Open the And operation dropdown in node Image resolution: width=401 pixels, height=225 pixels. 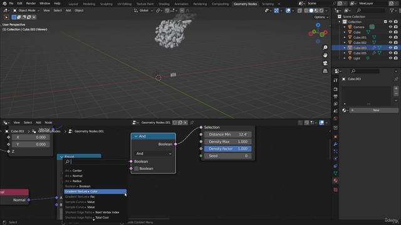coord(153,154)
